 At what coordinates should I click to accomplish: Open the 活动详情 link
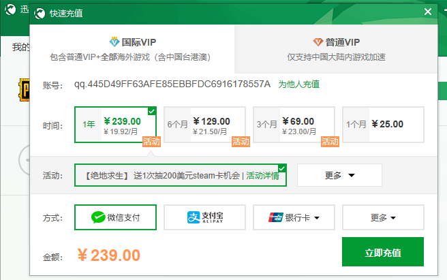pyautogui.click(x=262, y=176)
